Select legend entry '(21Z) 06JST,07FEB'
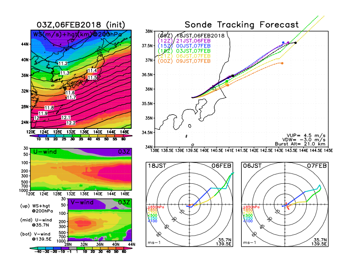Viewport: 350px width, 271px height. tap(184, 56)
